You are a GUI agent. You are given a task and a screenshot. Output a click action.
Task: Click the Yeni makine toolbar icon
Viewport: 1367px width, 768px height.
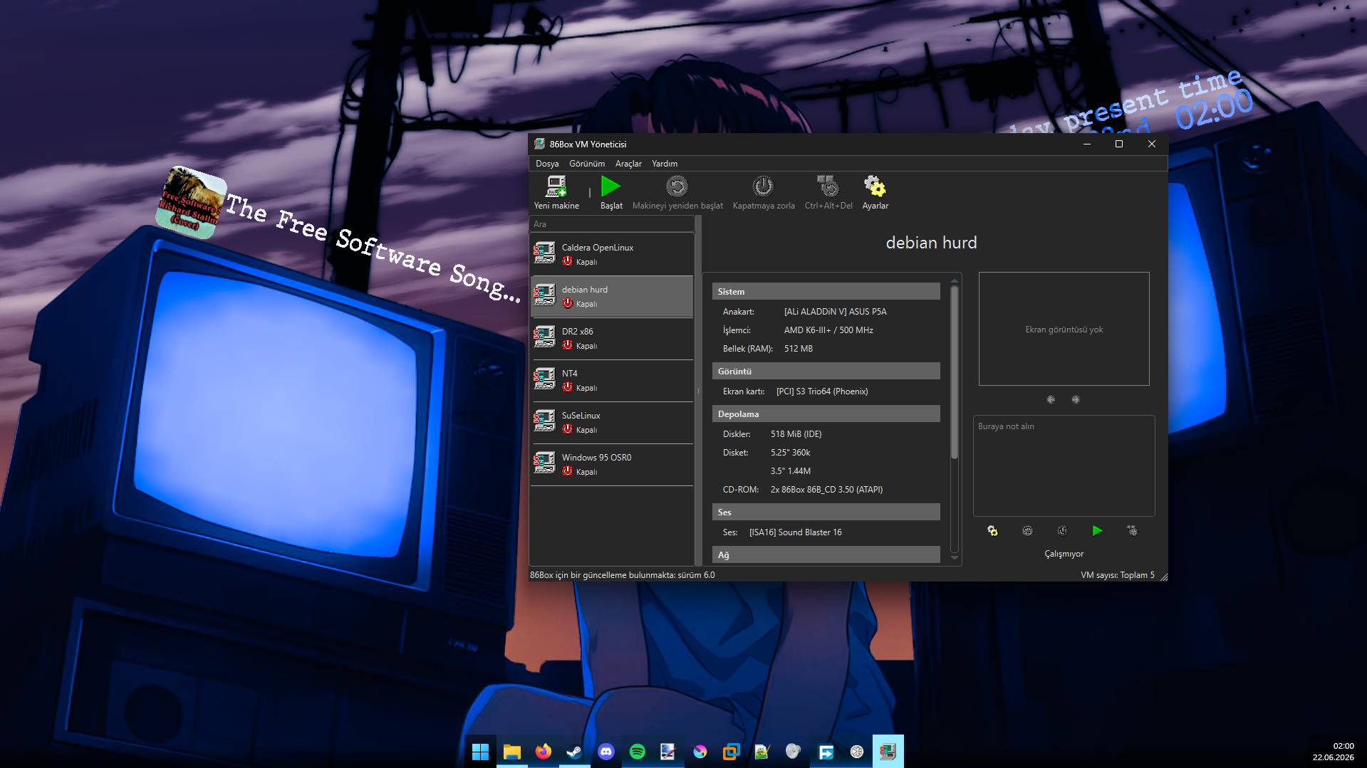pos(556,193)
